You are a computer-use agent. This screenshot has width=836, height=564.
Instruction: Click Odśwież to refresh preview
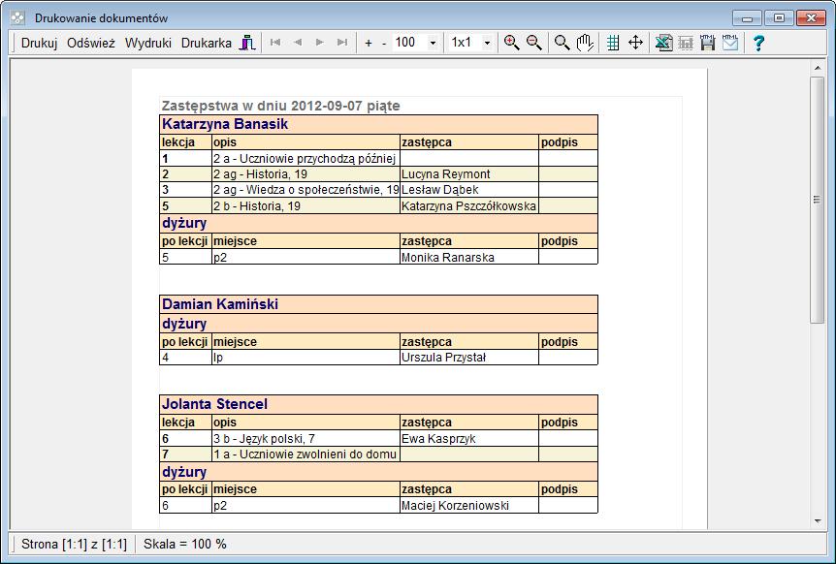click(91, 43)
